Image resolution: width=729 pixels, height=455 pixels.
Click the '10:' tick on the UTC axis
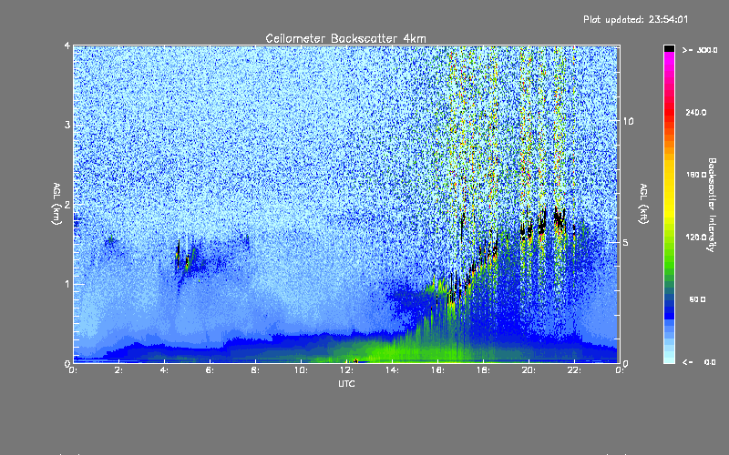[301, 370]
